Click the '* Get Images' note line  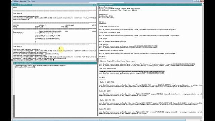click(103, 39)
